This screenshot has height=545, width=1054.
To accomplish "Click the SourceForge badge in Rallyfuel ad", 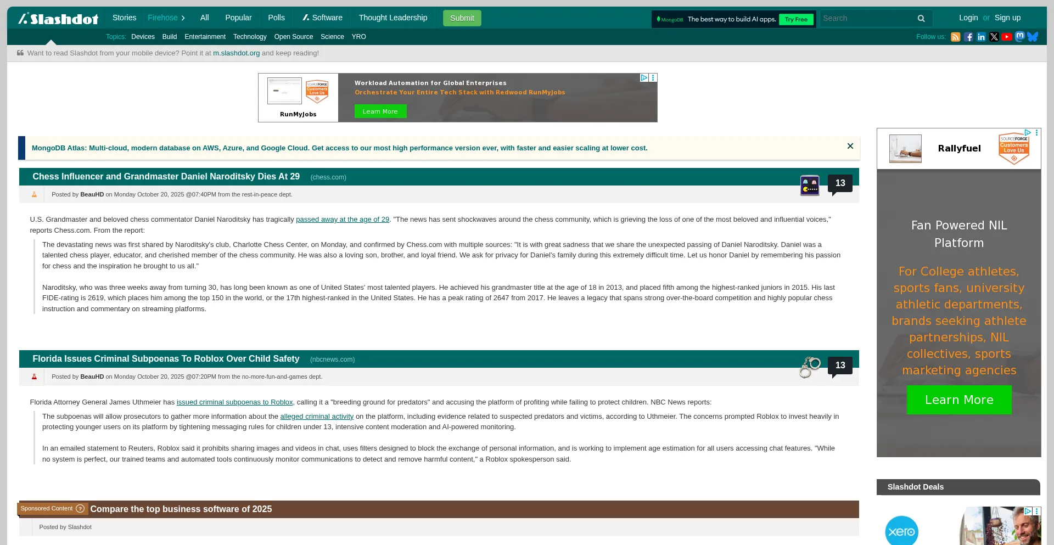I will click(x=1014, y=148).
